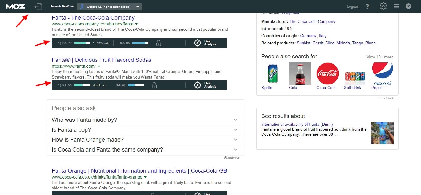Click the 'Pepsi' text label
Image resolution: width=421 pixels, height=195 pixels.
point(376,88)
